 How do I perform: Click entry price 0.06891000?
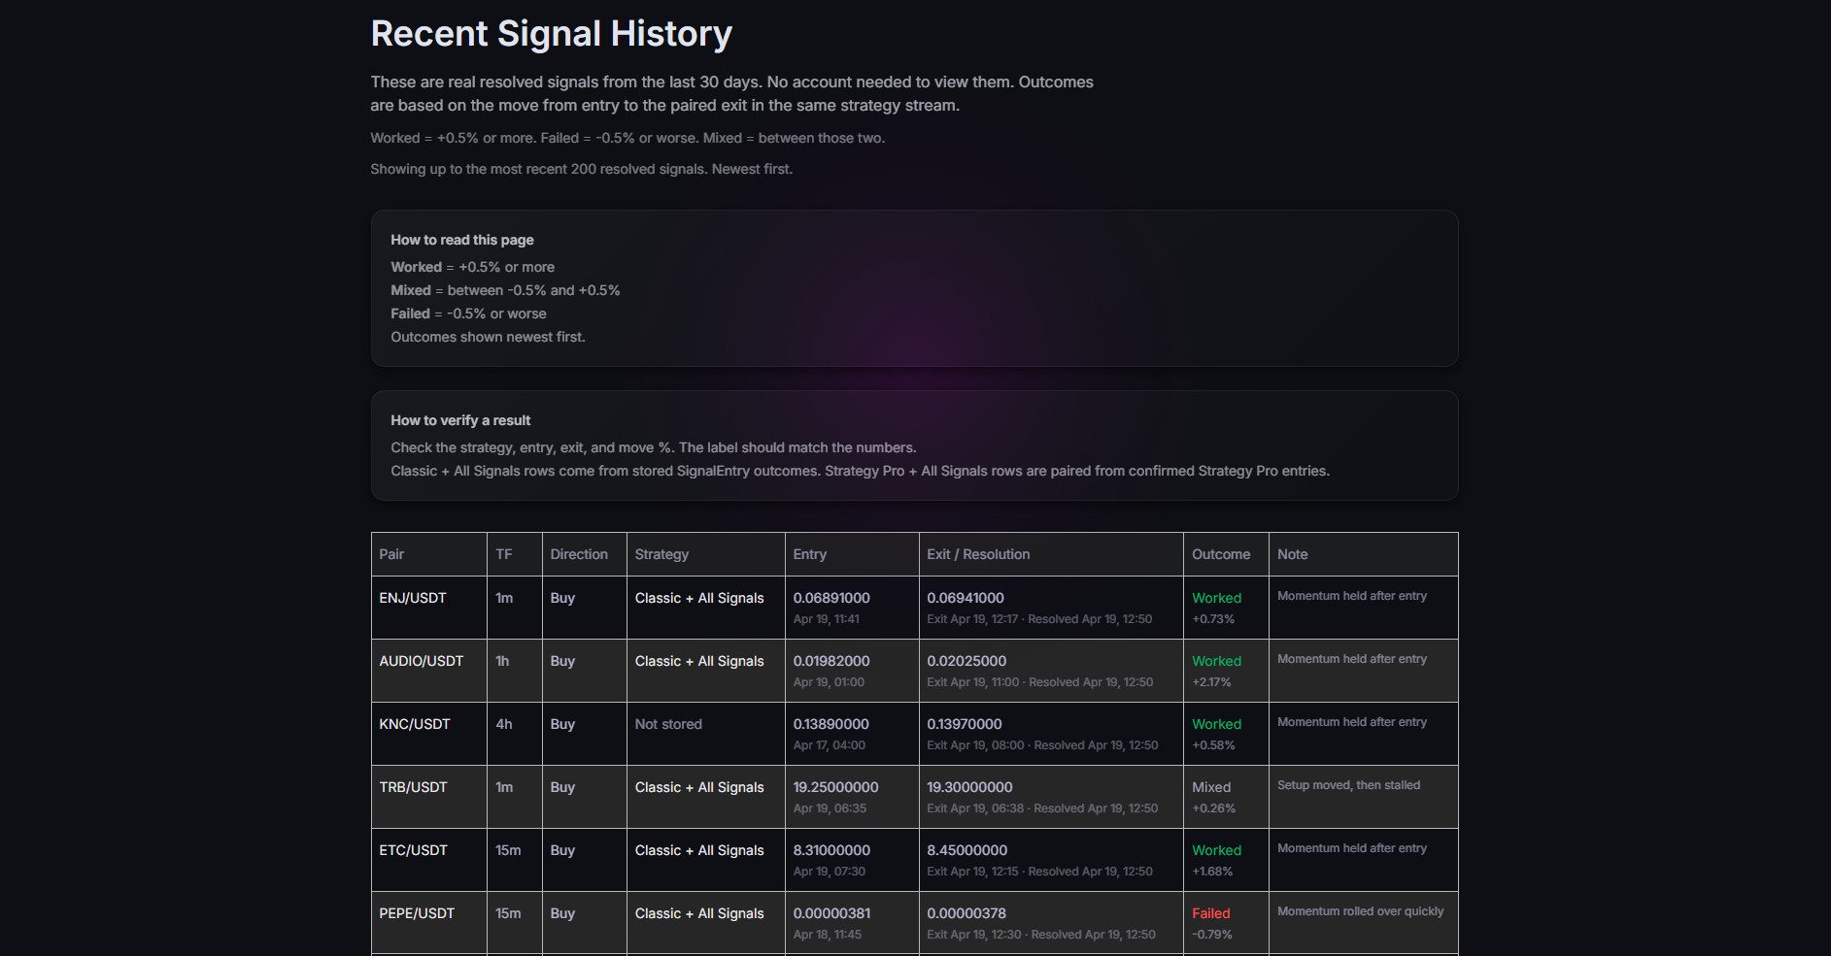pos(831,598)
